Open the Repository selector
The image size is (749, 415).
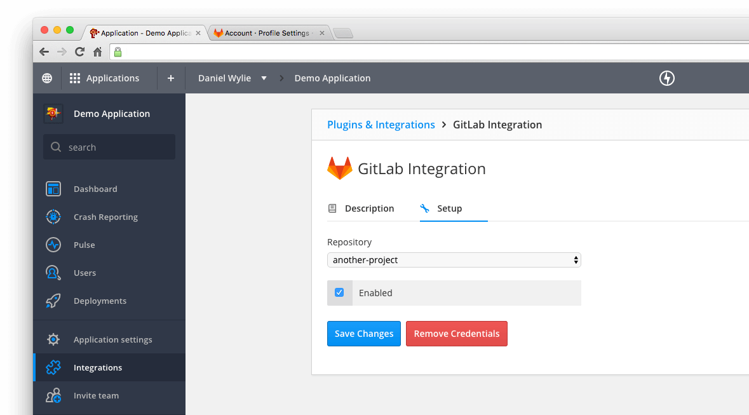[454, 260]
